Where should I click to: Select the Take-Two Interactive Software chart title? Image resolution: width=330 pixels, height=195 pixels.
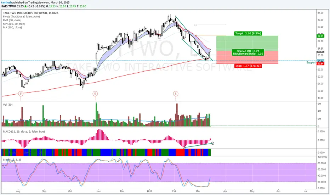click(31, 13)
